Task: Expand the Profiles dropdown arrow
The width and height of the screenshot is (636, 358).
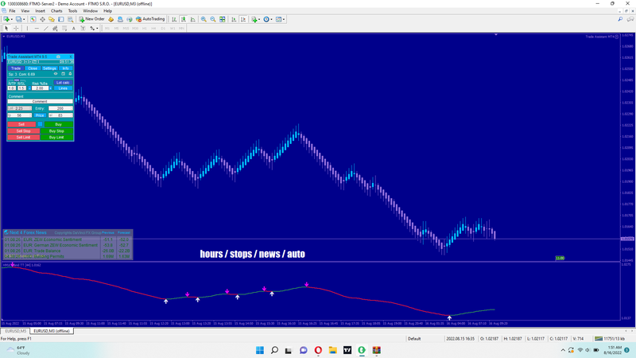Action: pyautogui.click(x=24, y=19)
